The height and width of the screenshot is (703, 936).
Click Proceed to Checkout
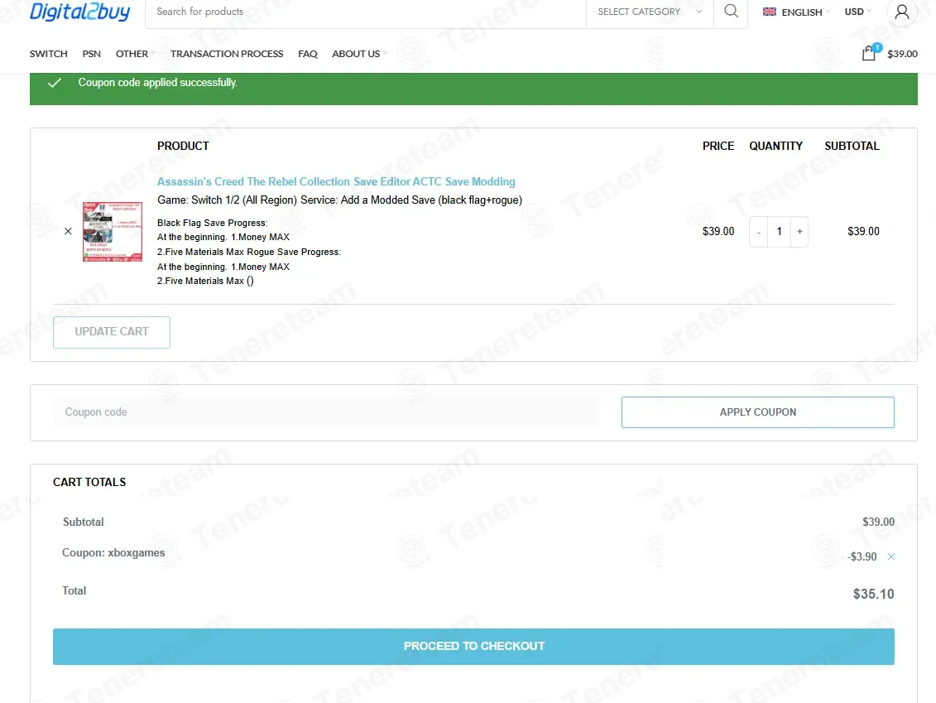(473, 646)
